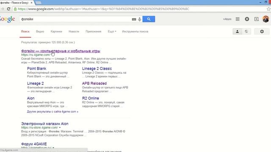This screenshot has width=271, height=152.
Task: Click the blue magnifier search button
Action: pyautogui.click(x=149, y=19)
